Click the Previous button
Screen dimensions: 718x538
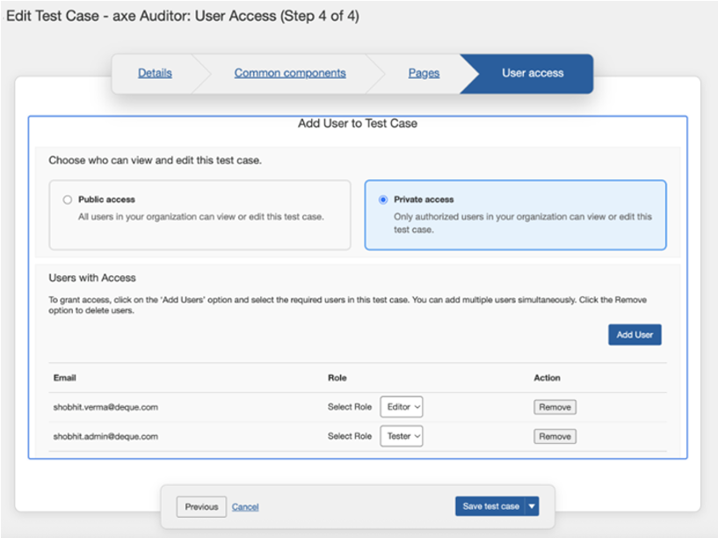tap(201, 506)
